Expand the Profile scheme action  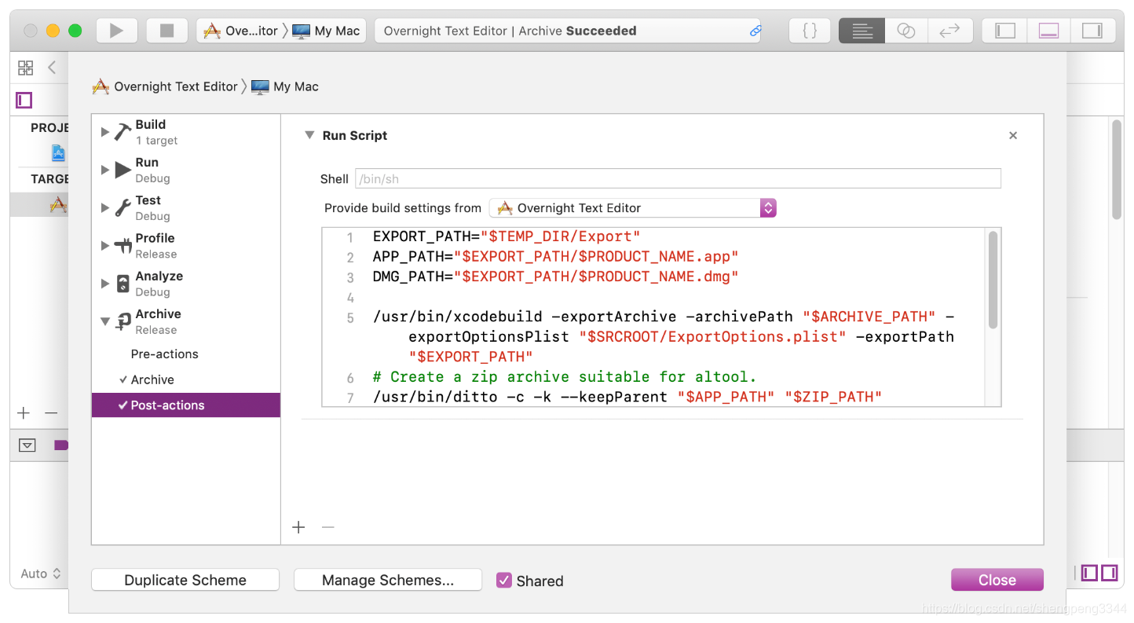[x=105, y=246]
